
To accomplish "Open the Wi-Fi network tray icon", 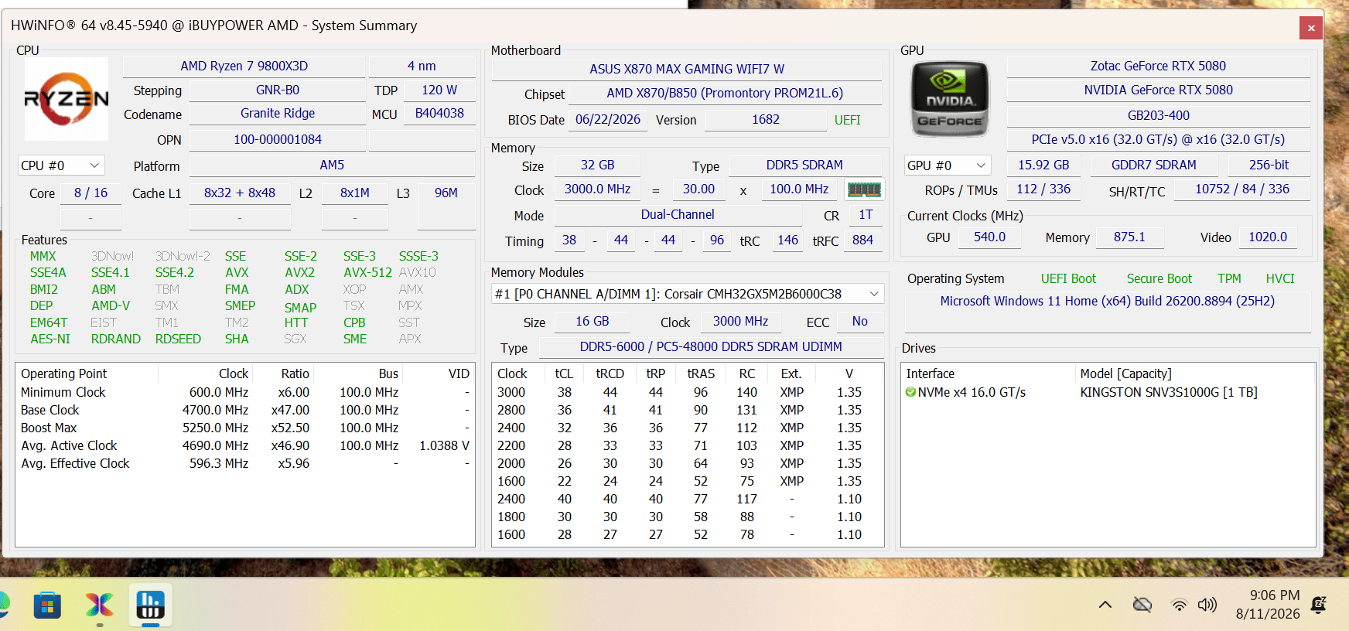I will coord(1179,605).
